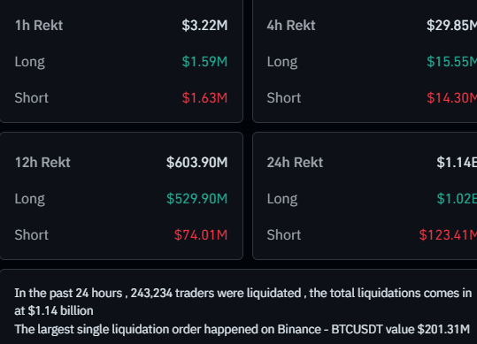Click 1h Long value $1.59M
Viewport: 477px width, 344px height.
point(204,62)
